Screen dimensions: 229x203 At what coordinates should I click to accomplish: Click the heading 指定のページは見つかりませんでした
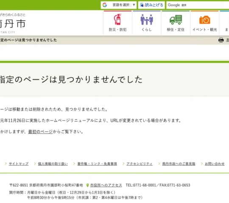pos(71,80)
